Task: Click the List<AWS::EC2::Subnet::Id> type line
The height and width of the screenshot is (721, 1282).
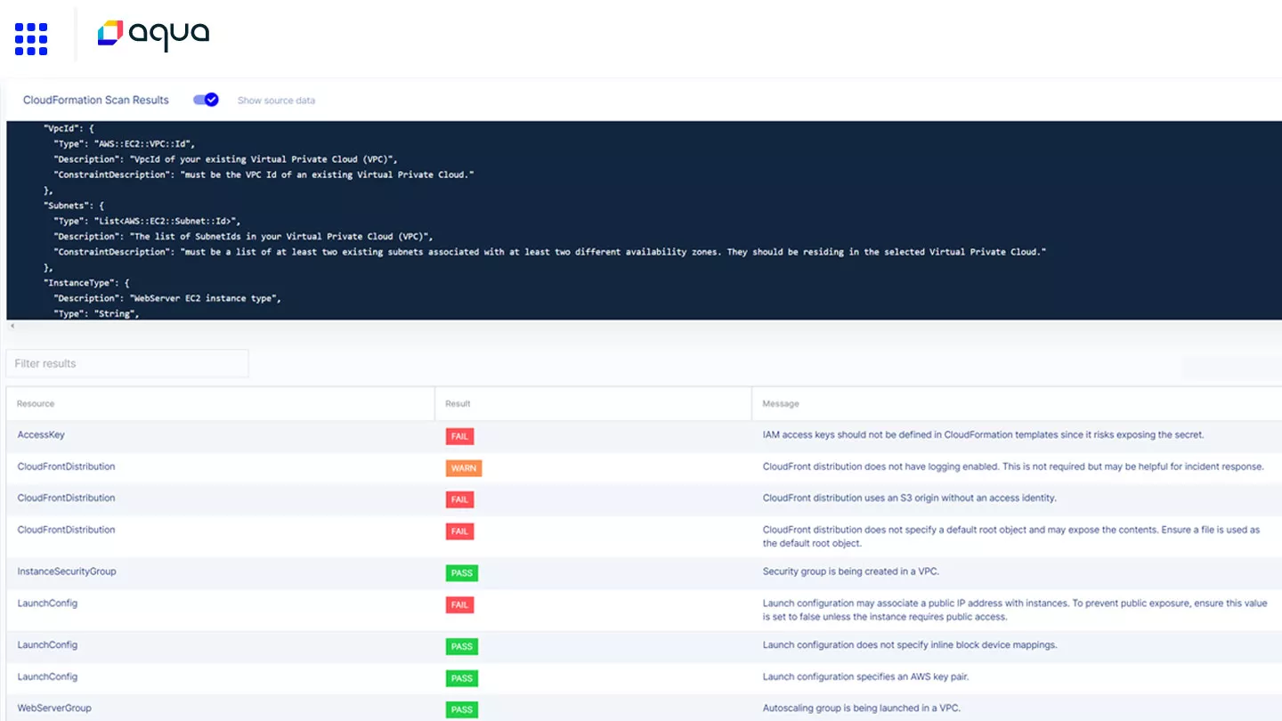Action: pyautogui.click(x=147, y=221)
